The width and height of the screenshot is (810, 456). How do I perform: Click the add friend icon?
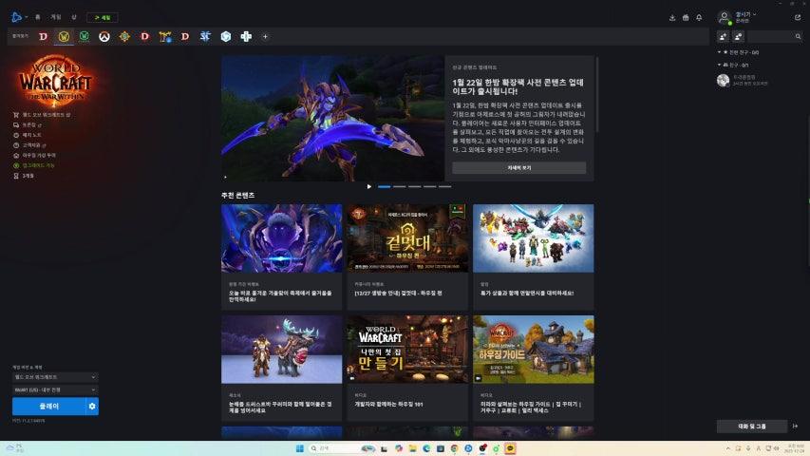point(724,36)
